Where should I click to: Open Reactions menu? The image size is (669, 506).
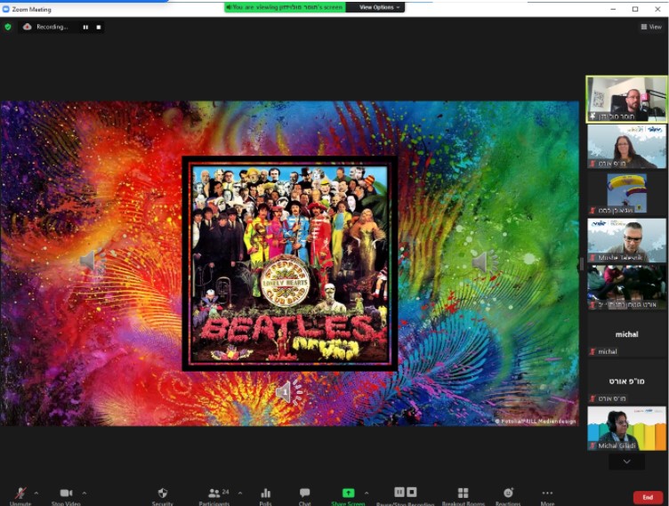tap(508, 495)
